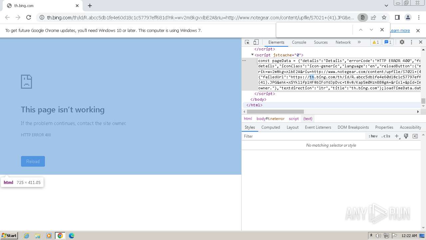Click the address bar URL

coord(201,17)
